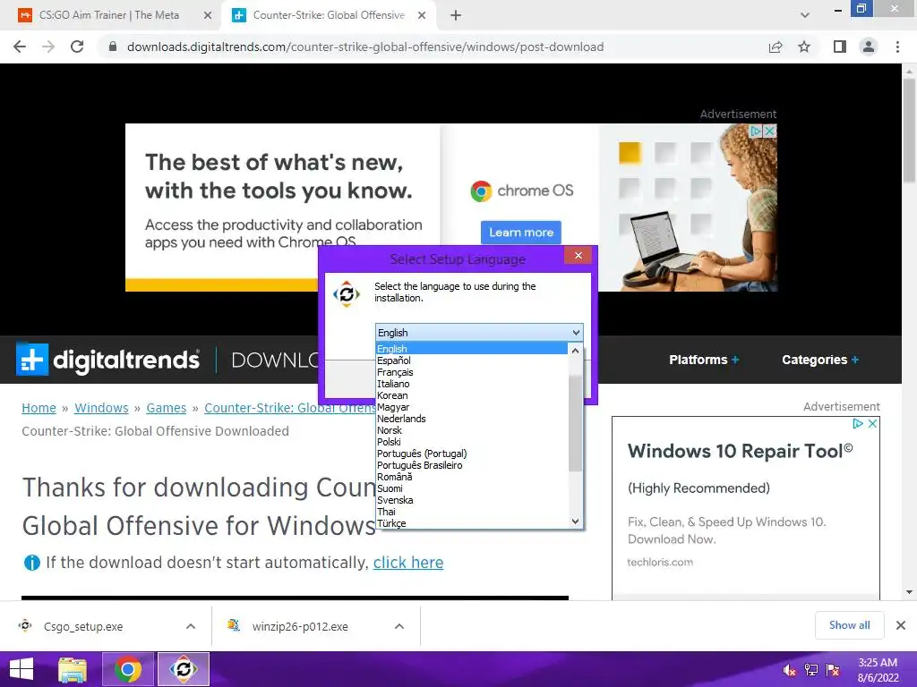Screen dimensions: 917x687
Task: Choose Magyar from the language list
Action: (x=471, y=407)
